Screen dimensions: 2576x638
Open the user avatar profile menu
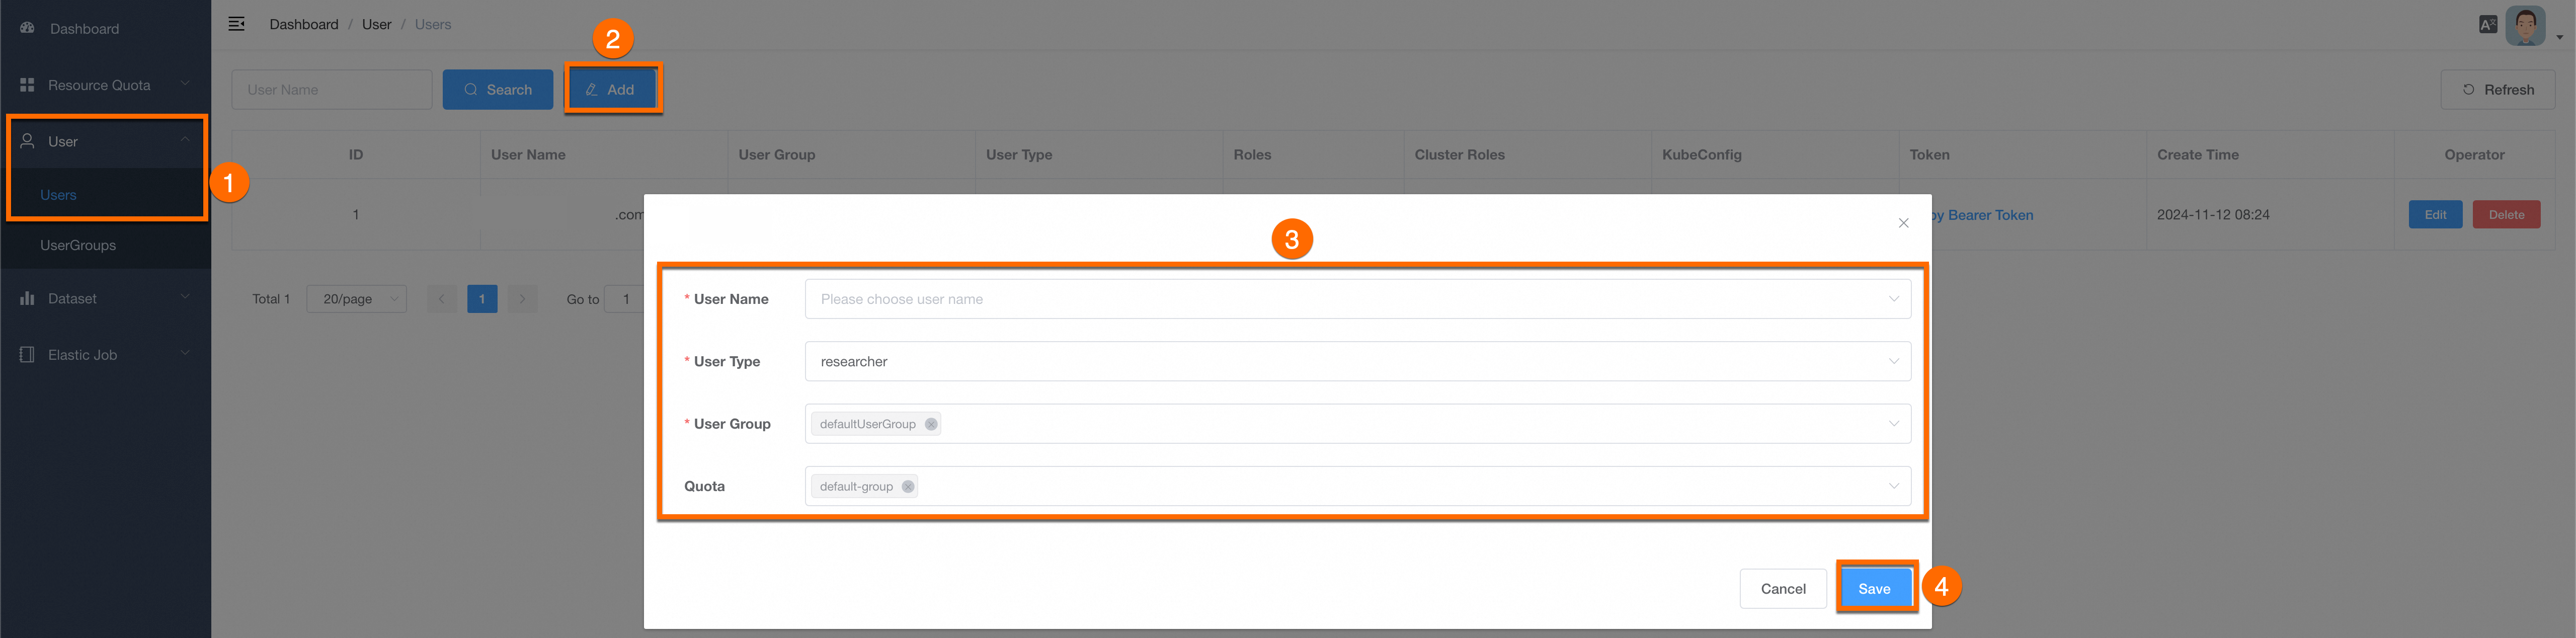pyautogui.click(x=2525, y=26)
